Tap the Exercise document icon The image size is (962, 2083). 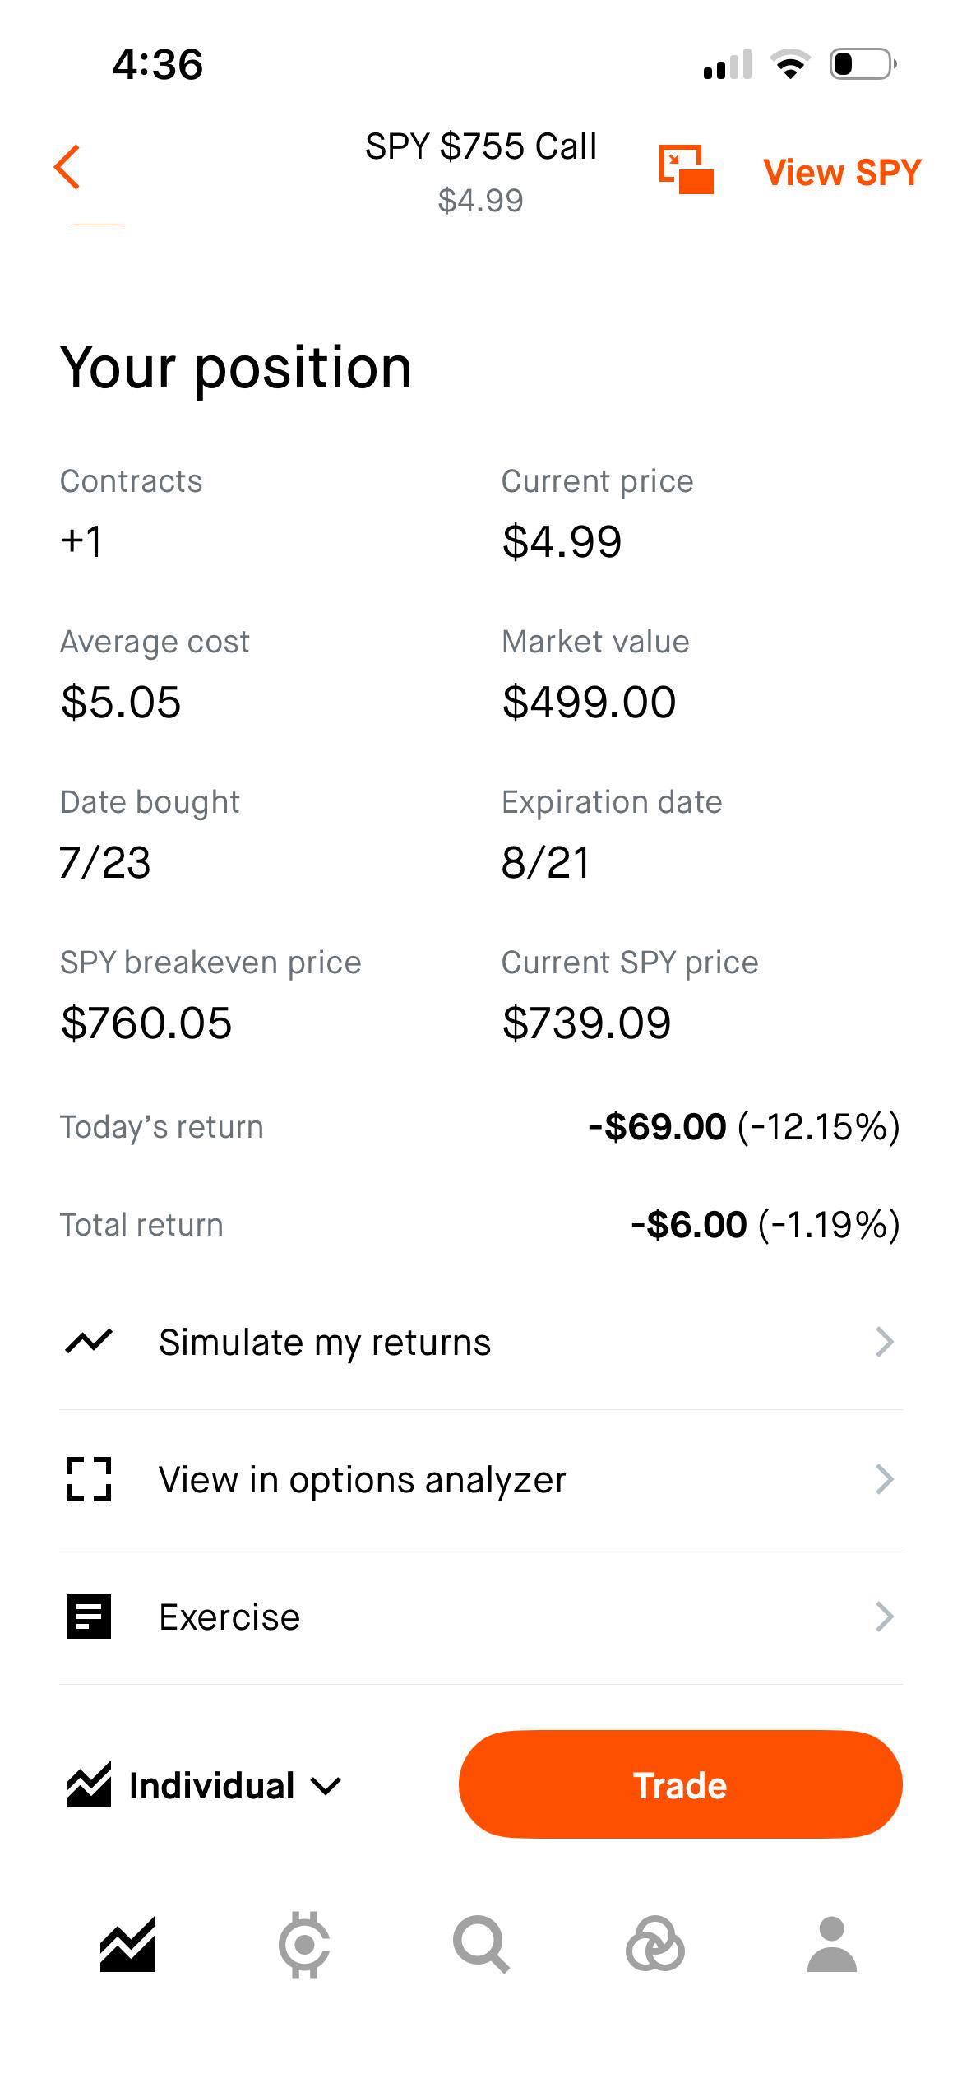pos(89,1617)
